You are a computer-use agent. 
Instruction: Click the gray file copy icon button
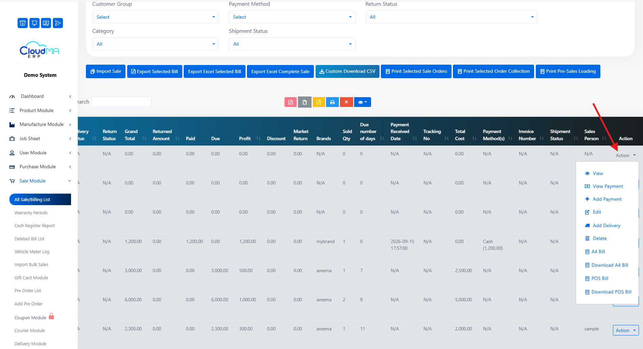point(304,102)
